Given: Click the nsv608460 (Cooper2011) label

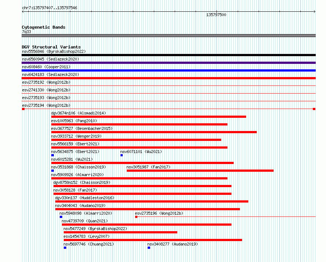Looking at the screenshot, I should tap(46, 67).
